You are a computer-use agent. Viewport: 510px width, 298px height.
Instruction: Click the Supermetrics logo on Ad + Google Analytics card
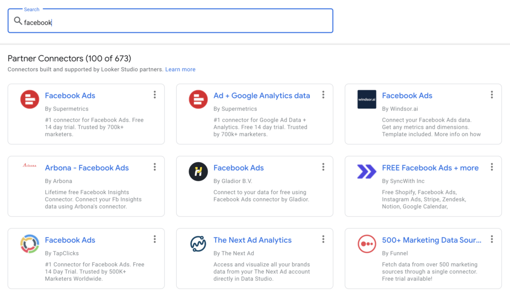198,99
